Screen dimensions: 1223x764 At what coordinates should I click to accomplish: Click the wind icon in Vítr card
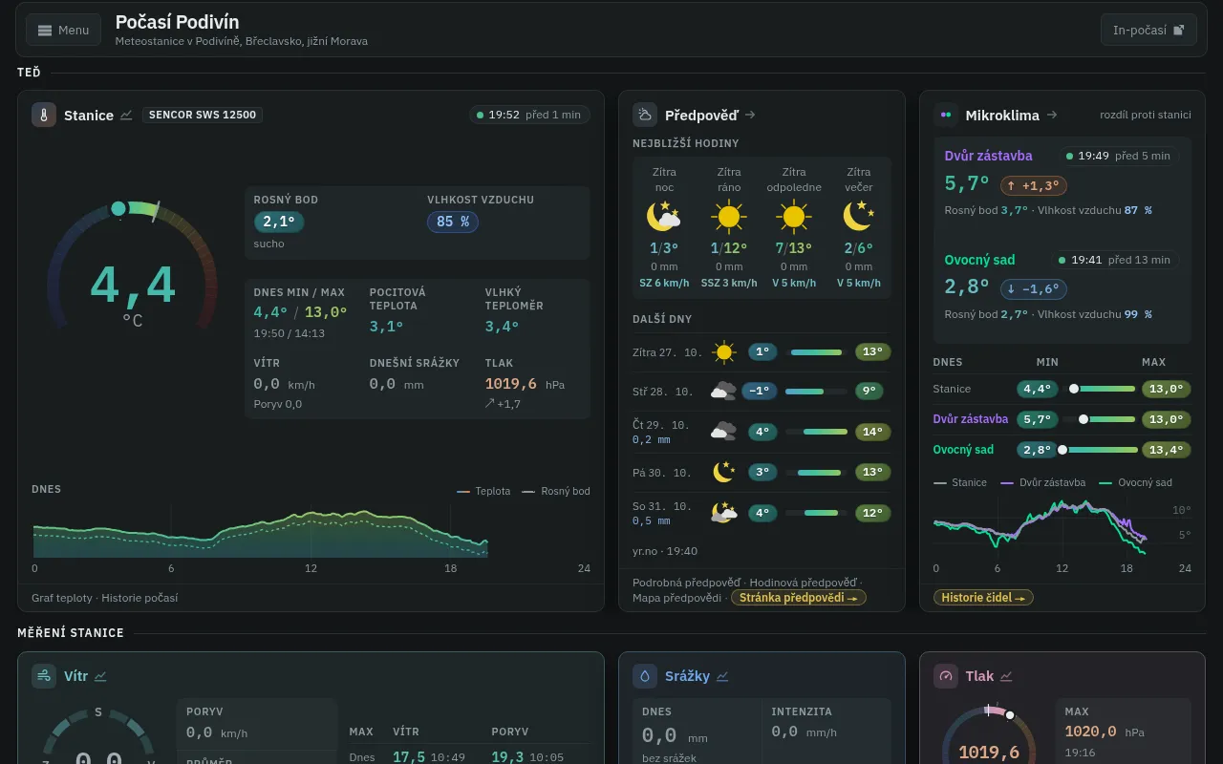click(44, 676)
